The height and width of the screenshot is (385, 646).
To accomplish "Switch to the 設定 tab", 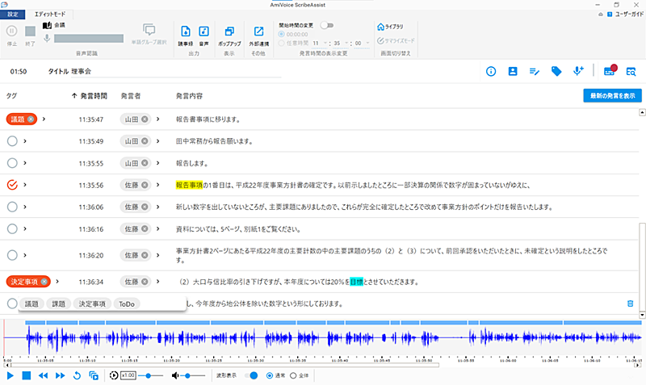I will tap(12, 15).
